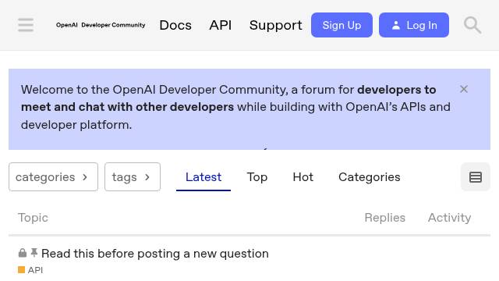This screenshot has height=281, width=499.
Task: Dismiss the welcome banner
Action: coord(464,89)
